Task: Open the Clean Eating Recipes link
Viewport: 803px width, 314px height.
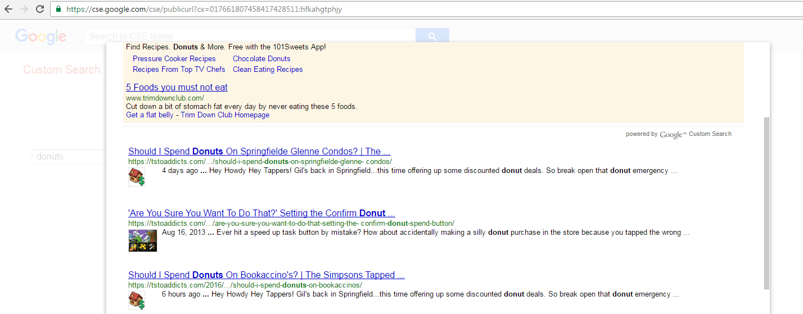Action: 268,69
